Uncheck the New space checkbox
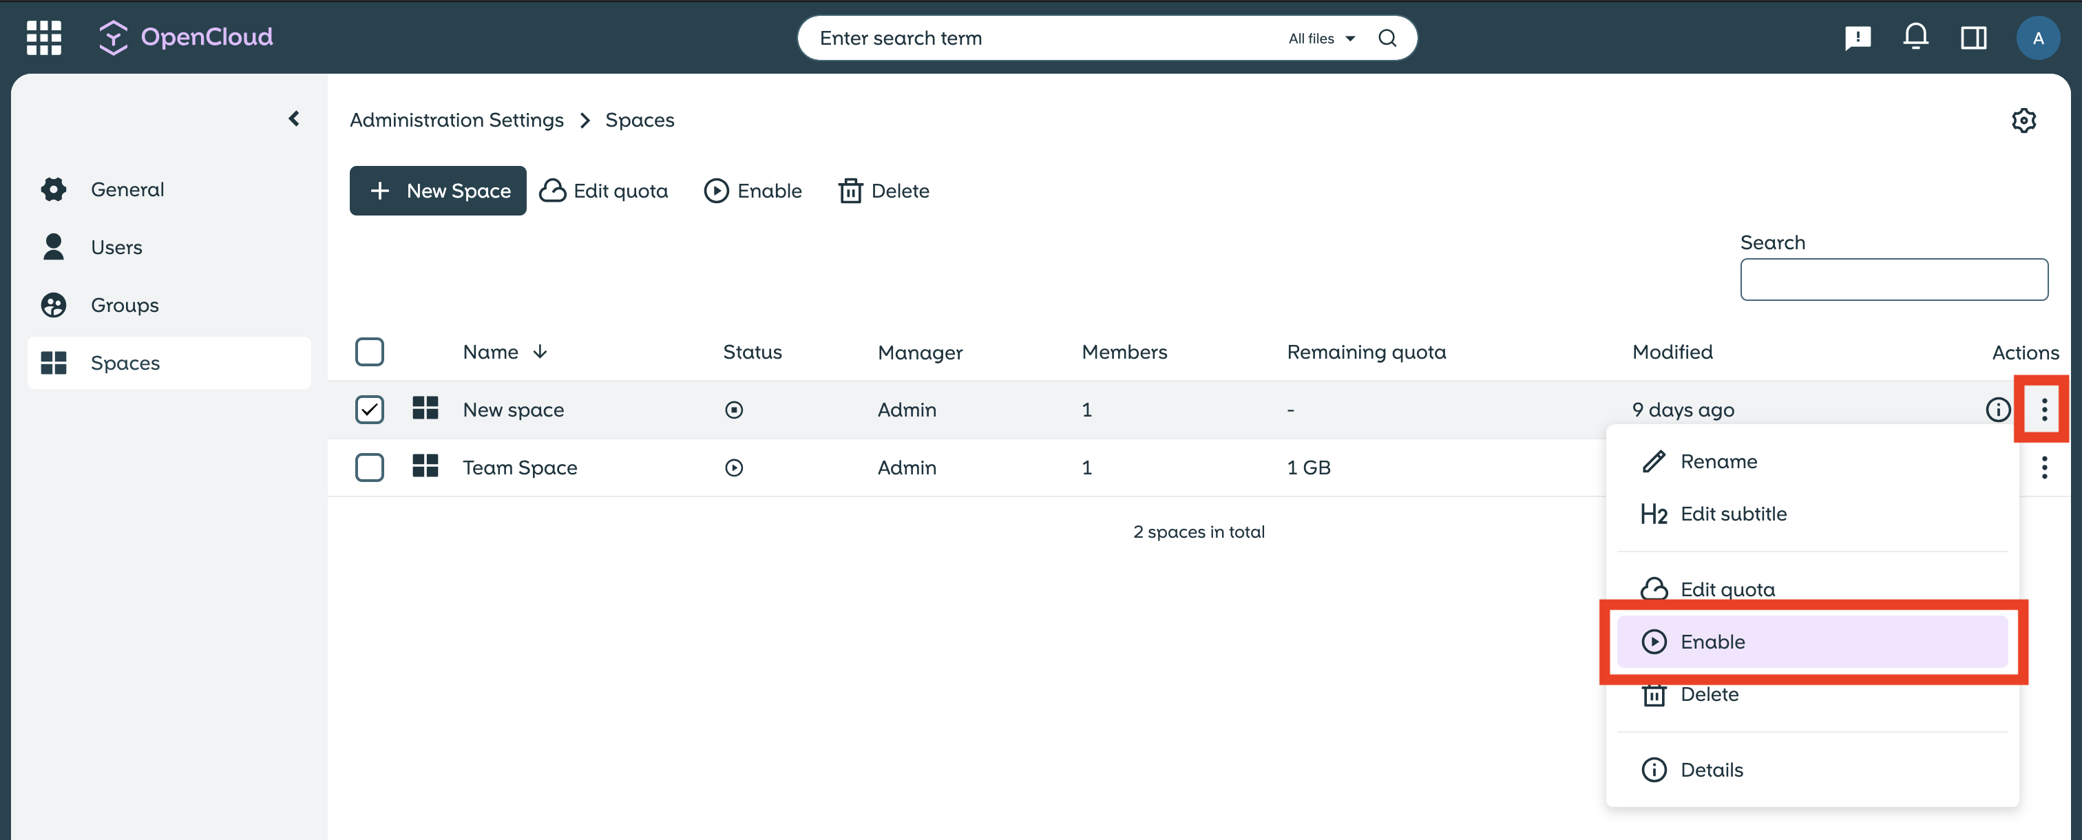The width and height of the screenshot is (2082, 840). (369, 410)
